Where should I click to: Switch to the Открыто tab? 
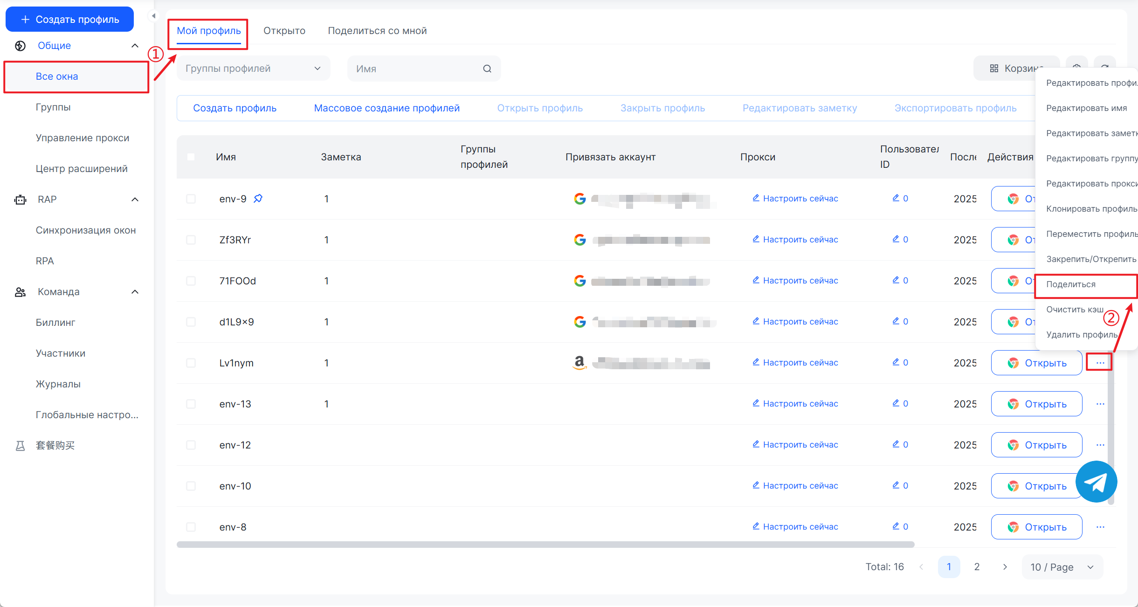click(x=284, y=31)
